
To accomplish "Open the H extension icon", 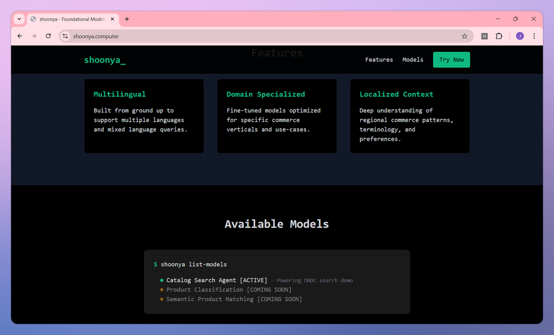I will click(484, 36).
